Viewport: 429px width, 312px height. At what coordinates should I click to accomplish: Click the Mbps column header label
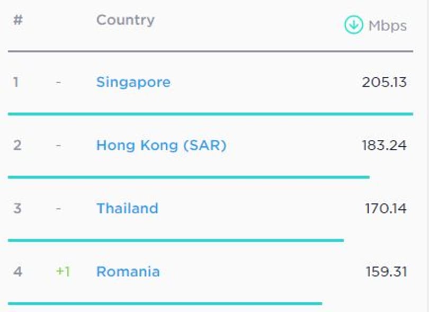click(388, 26)
